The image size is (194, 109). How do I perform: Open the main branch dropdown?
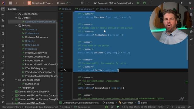[x=64, y=3]
